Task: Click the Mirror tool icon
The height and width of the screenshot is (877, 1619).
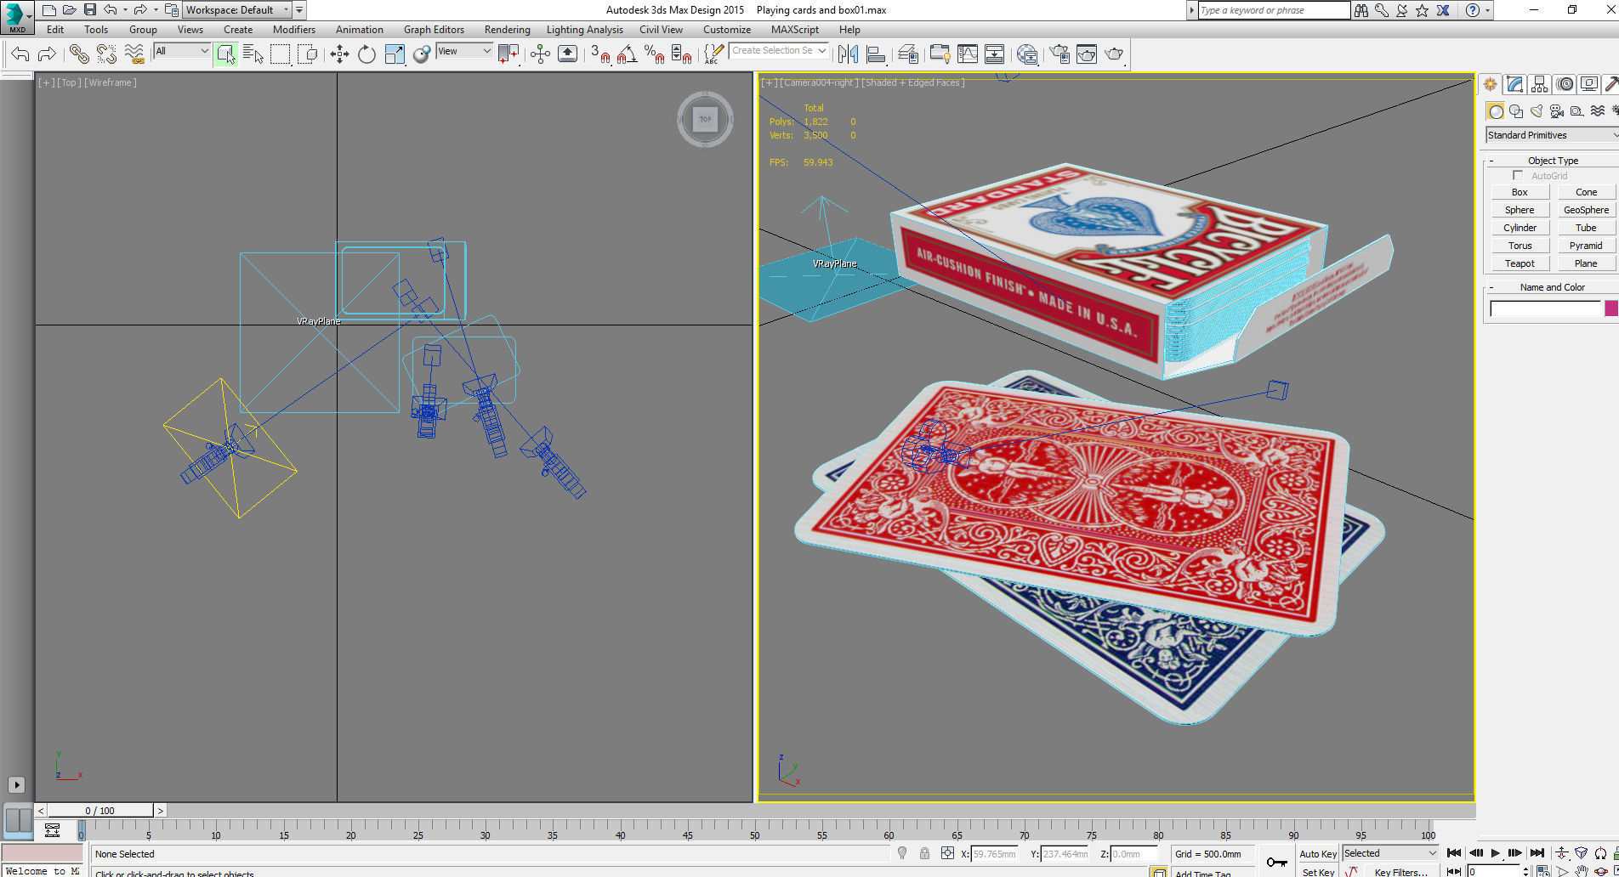Action: tap(848, 54)
